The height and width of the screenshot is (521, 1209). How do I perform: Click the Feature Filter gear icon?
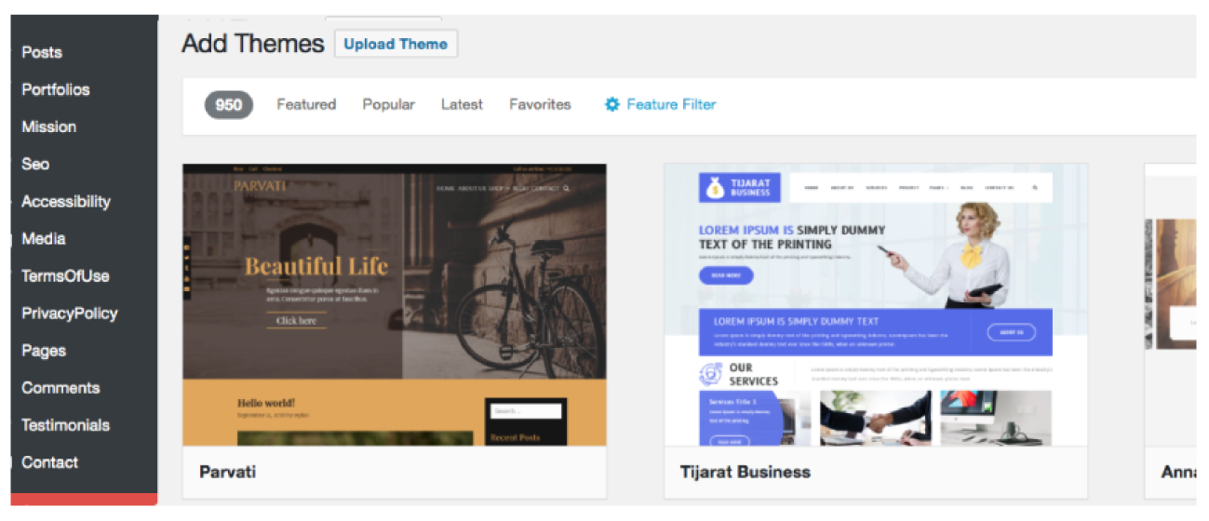point(611,104)
